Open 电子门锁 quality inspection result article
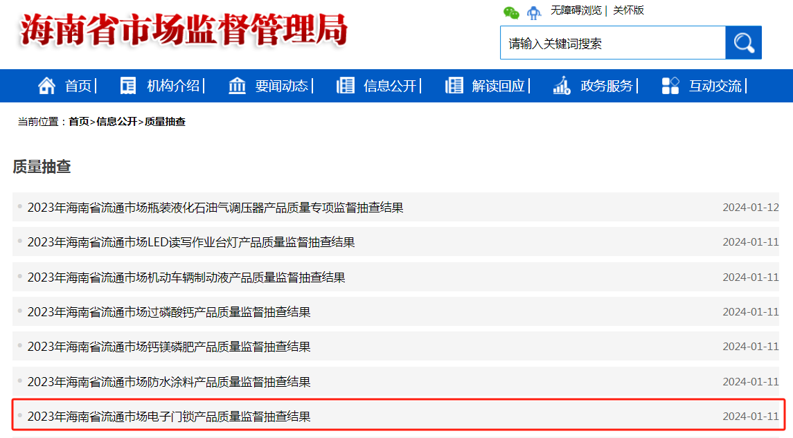Screen dimensions: 793x438 [169, 417]
